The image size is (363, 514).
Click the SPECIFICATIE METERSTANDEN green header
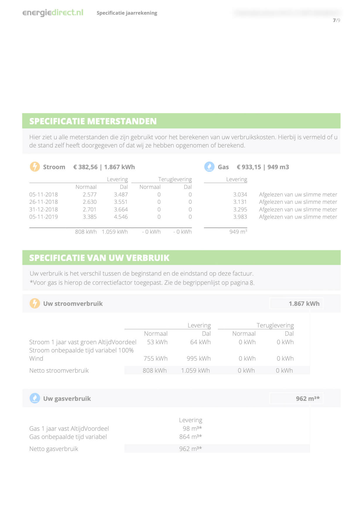pos(93,121)
